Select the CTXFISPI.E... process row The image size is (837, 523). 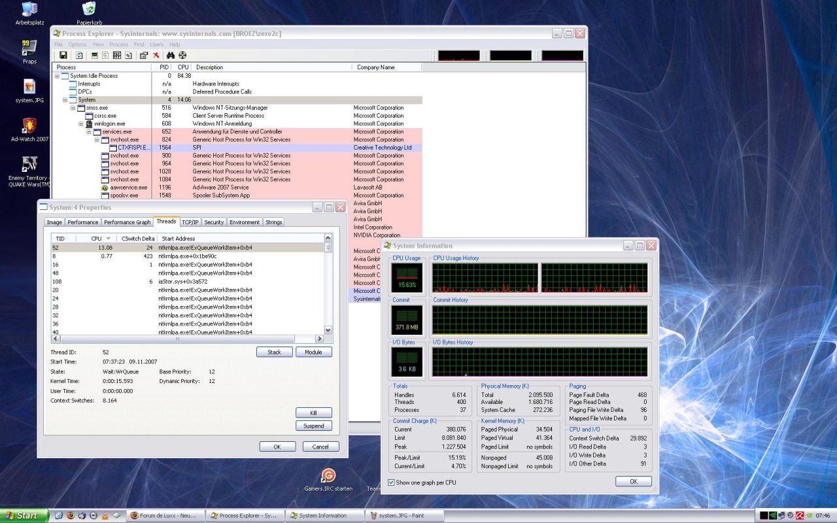[x=238, y=148]
